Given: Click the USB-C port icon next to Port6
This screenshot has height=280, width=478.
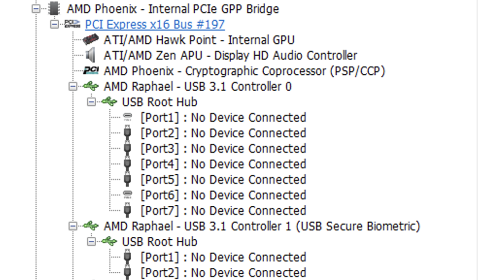Looking at the screenshot, I should coord(127,195).
